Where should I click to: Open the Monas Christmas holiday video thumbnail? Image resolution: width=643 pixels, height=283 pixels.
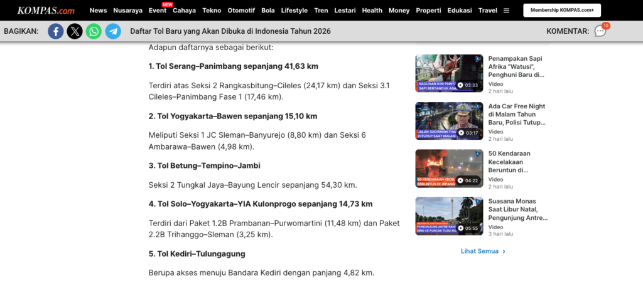click(448, 216)
